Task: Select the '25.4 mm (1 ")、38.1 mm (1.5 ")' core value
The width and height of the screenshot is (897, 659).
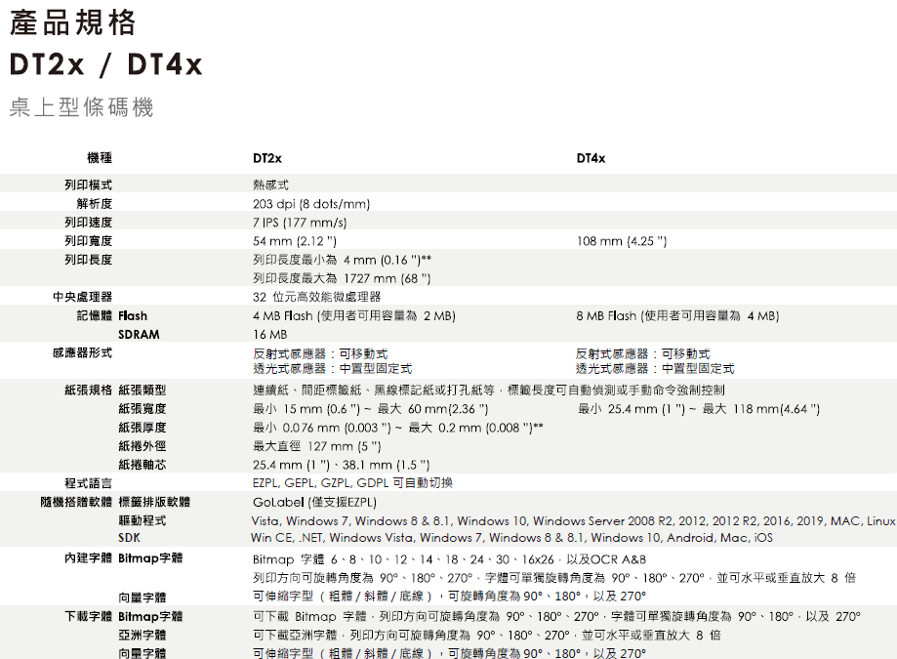Action: coord(342,465)
